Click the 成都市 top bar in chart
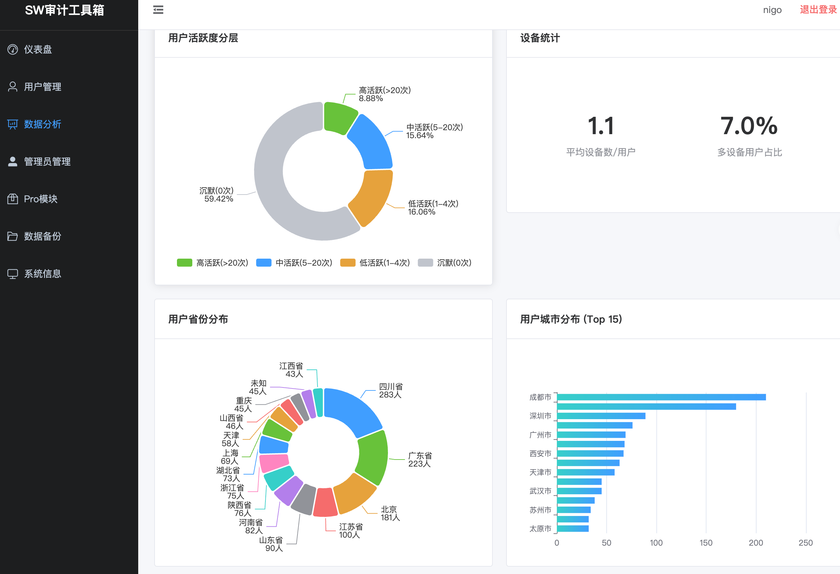The height and width of the screenshot is (574, 840). click(x=661, y=397)
